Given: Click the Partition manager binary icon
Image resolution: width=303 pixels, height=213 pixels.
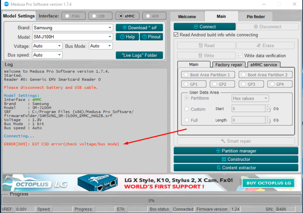Looking at the screenshot, I should tap(218, 151).
